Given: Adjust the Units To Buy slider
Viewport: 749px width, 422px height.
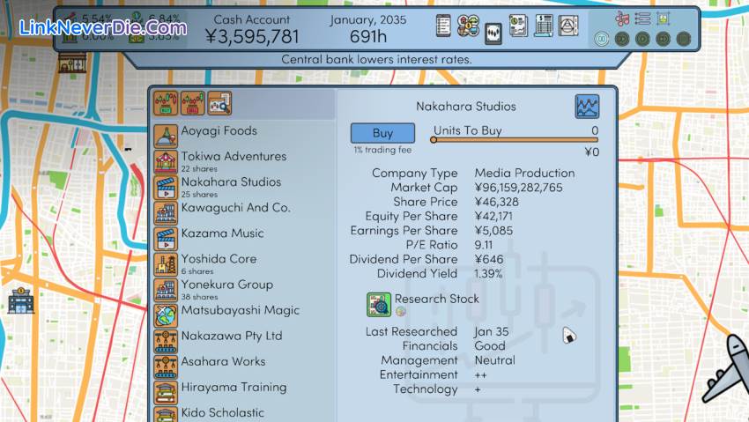Looking at the screenshot, I should click(434, 139).
